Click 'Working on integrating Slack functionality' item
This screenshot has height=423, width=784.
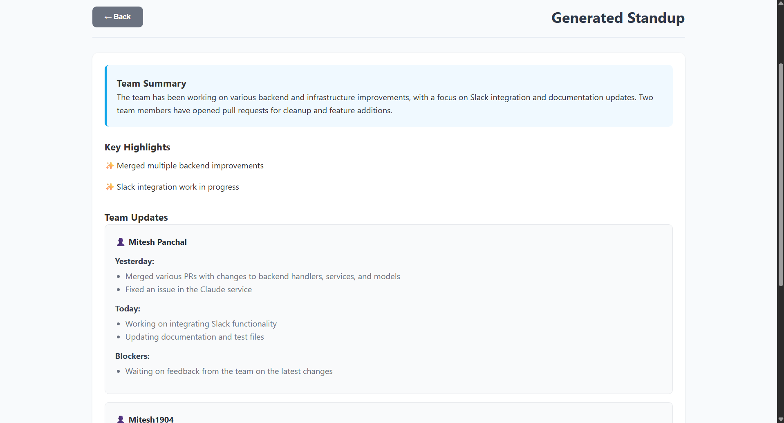pyautogui.click(x=201, y=324)
